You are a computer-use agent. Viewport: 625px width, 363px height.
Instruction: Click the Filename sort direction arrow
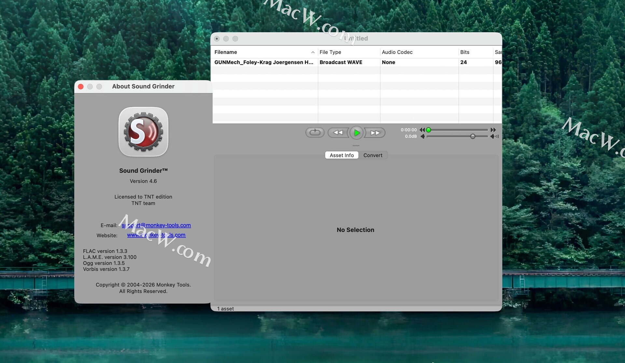coord(312,52)
